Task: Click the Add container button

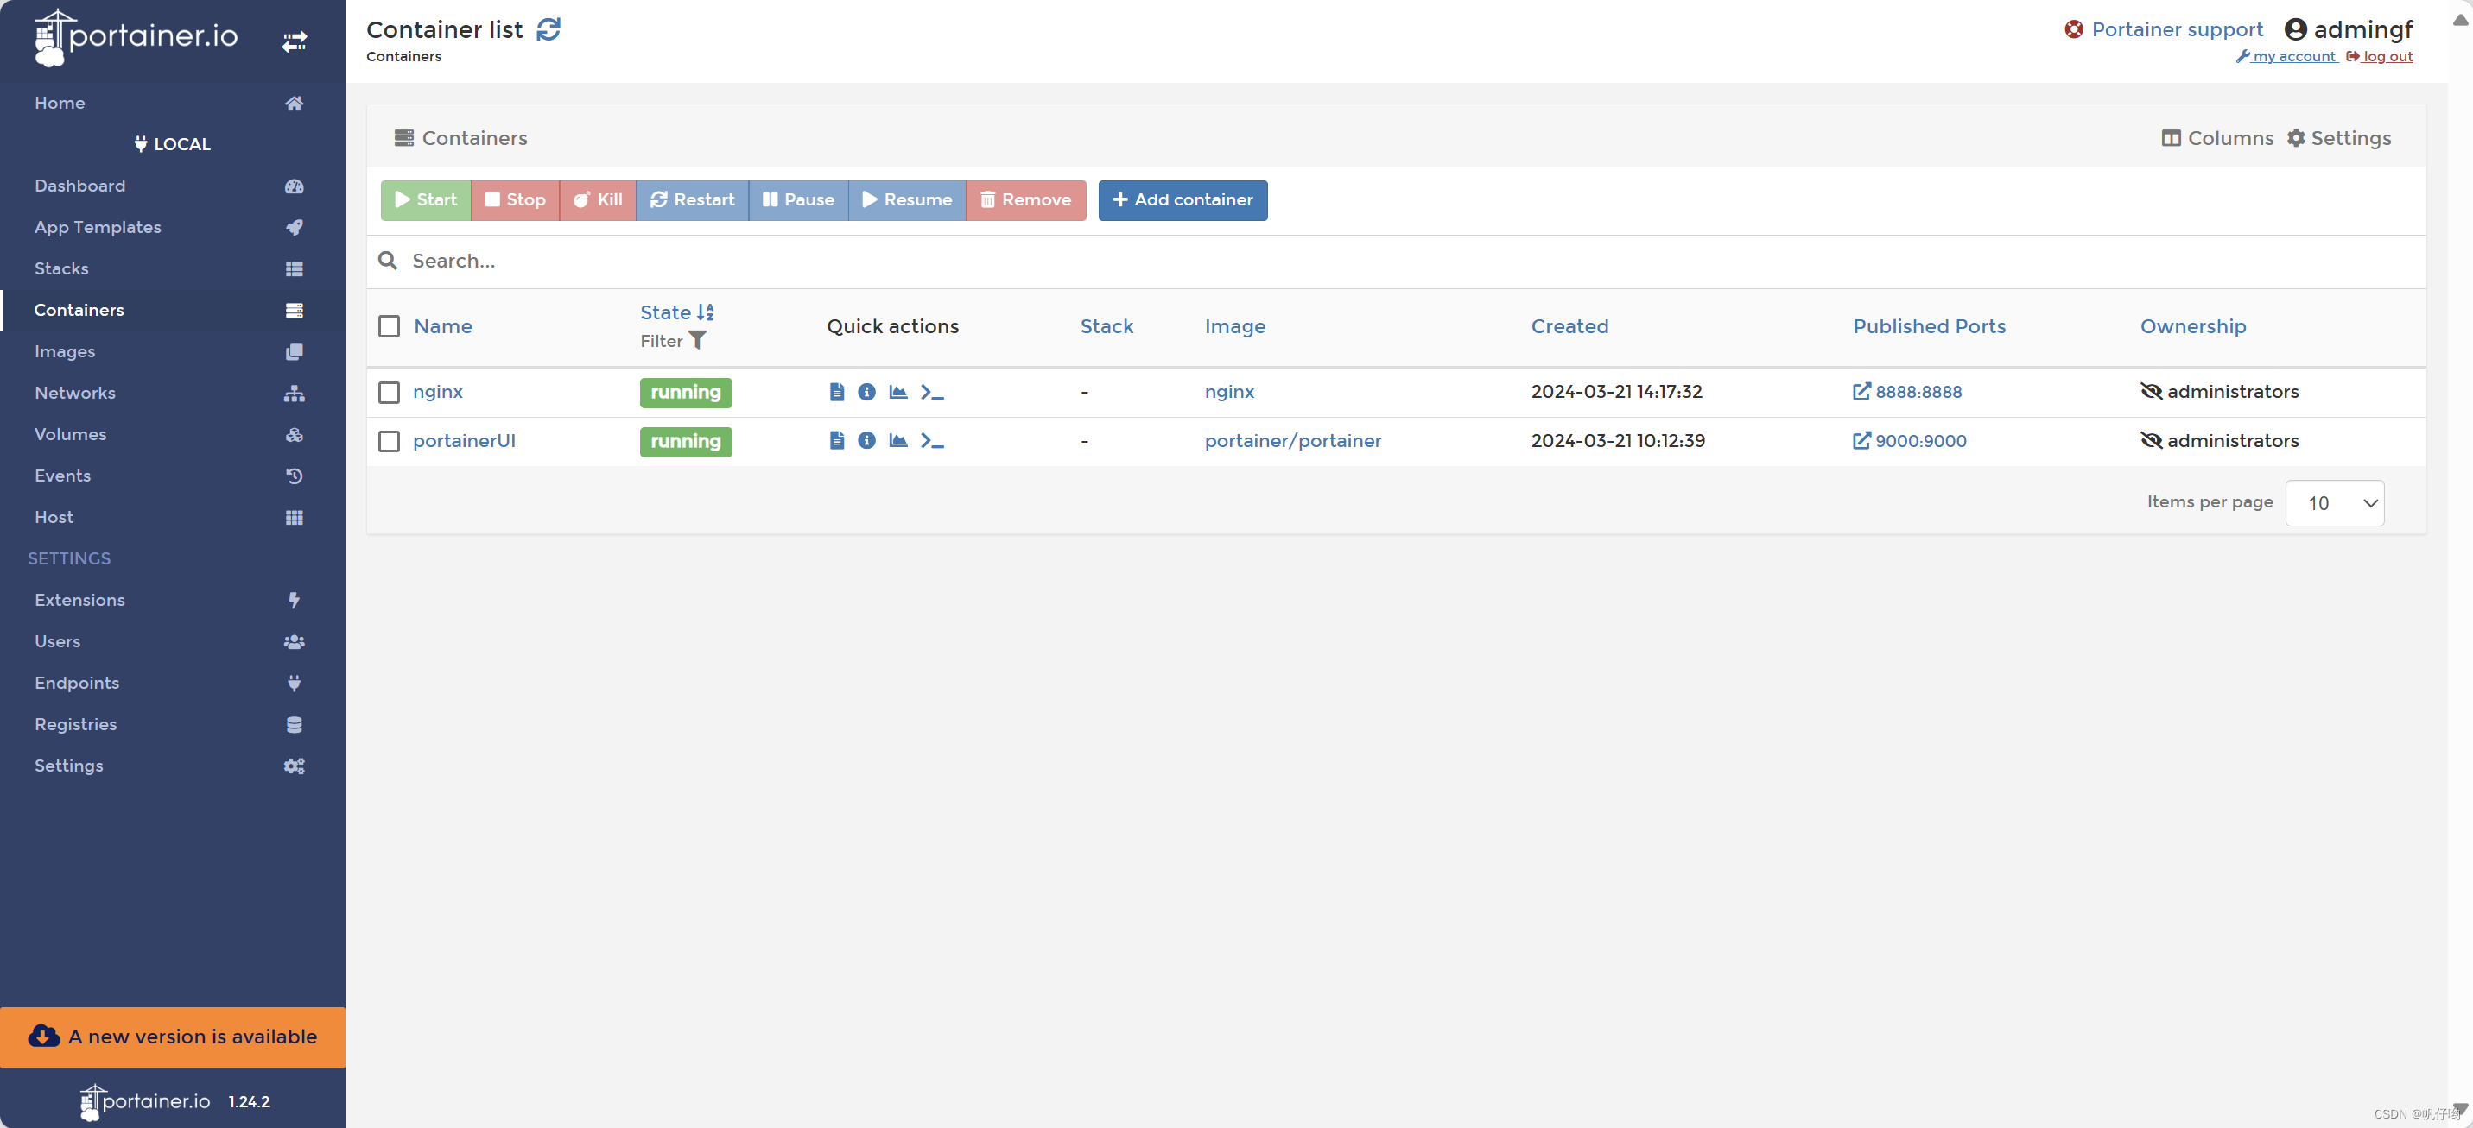Action: click(1182, 199)
